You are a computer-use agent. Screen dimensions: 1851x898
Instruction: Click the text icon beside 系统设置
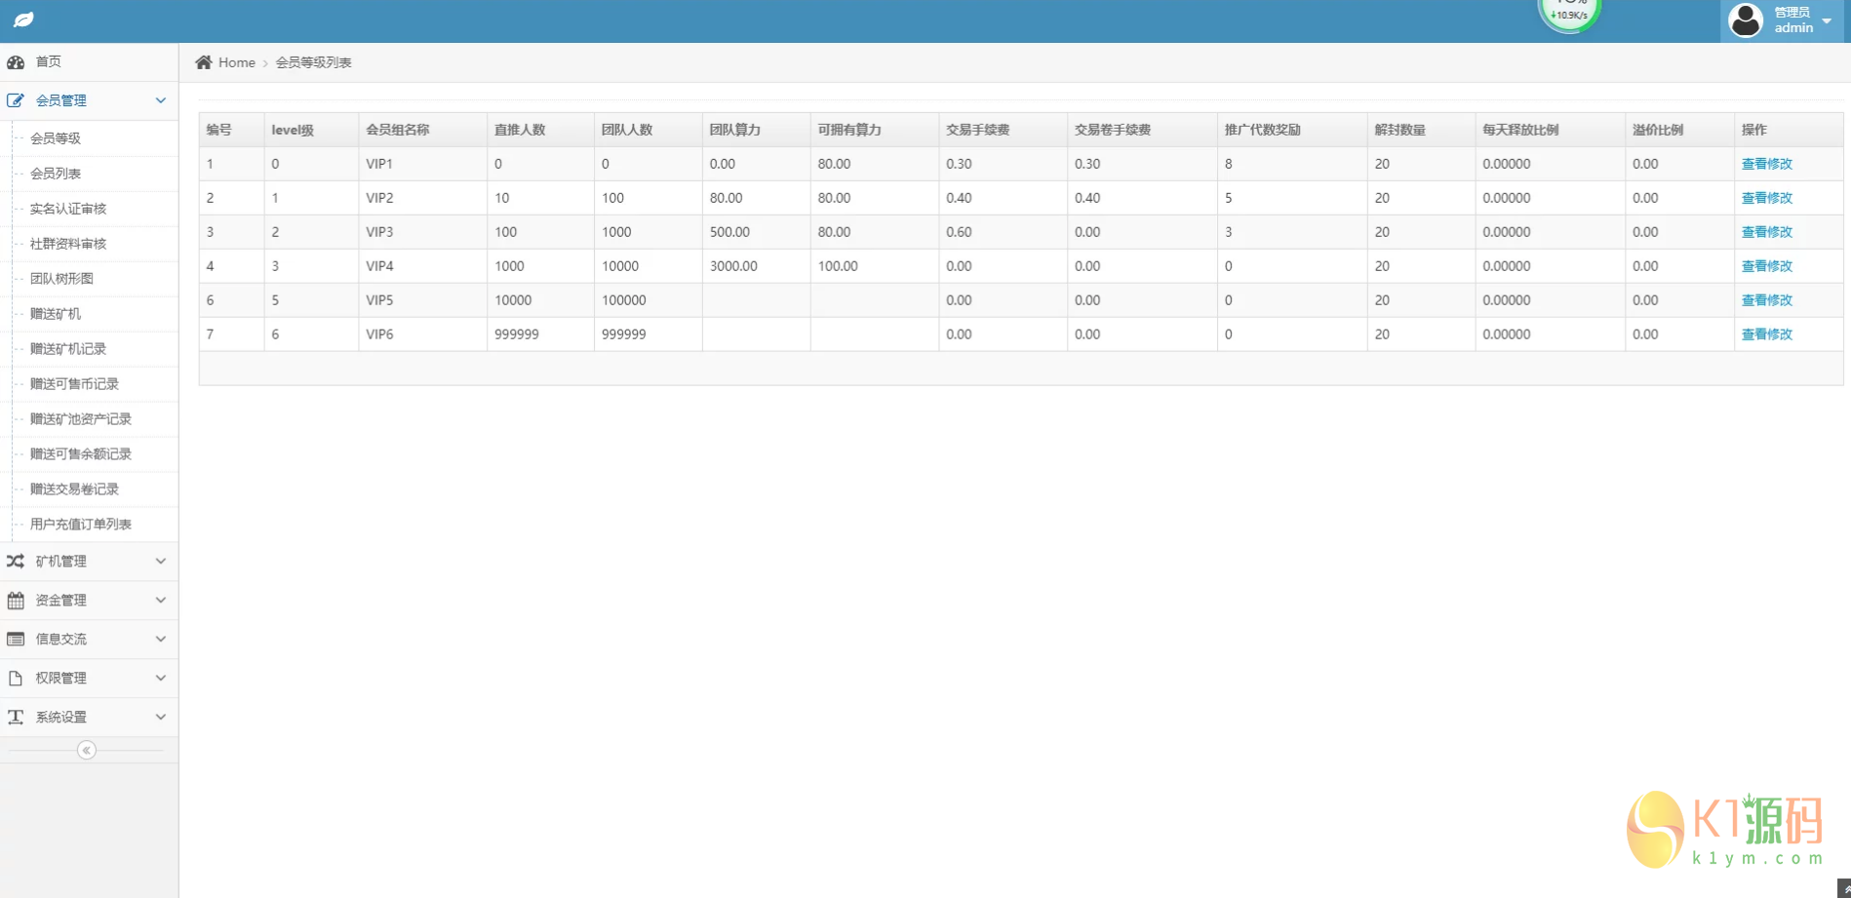pyautogui.click(x=16, y=718)
